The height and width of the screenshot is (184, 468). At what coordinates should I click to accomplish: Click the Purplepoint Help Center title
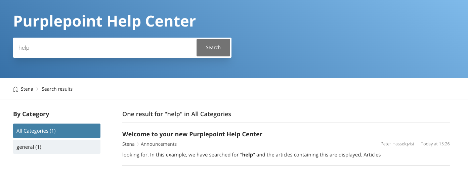[x=104, y=21]
